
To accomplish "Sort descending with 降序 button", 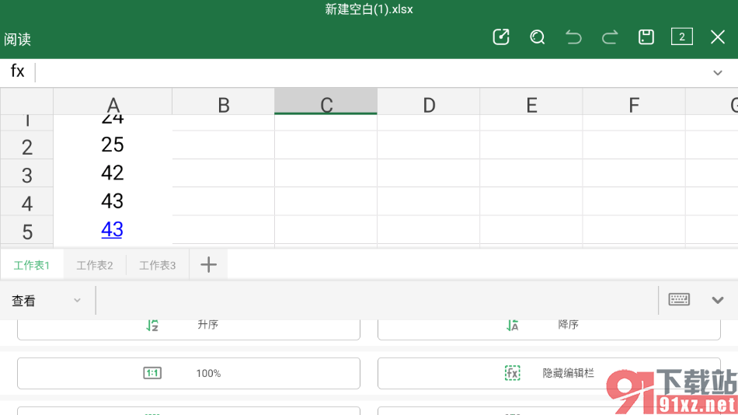I will (x=548, y=326).
